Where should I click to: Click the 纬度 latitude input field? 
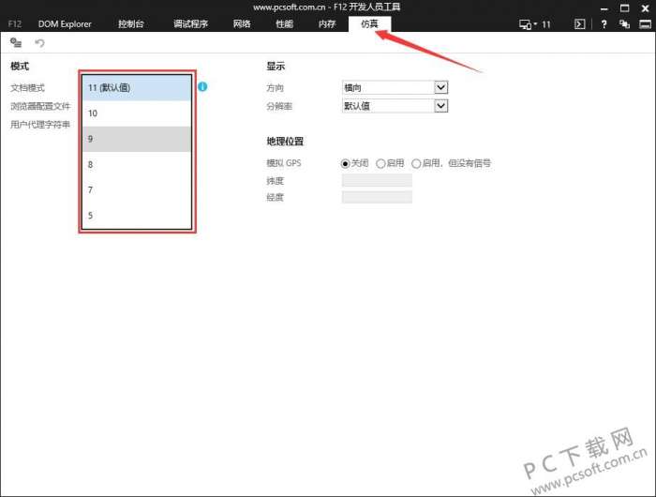tap(377, 180)
